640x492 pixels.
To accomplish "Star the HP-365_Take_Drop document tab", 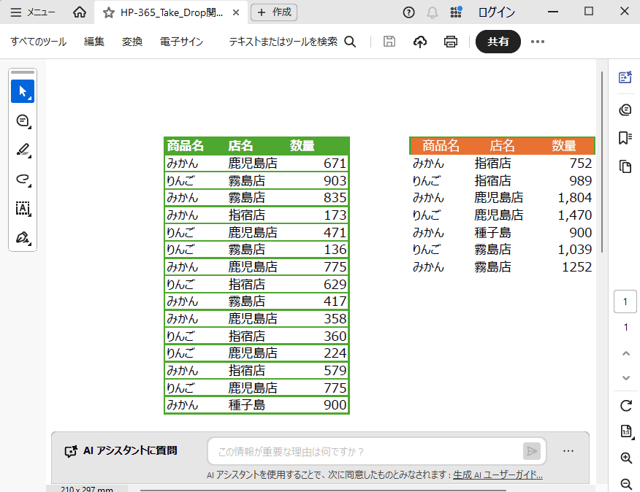I will (x=109, y=12).
